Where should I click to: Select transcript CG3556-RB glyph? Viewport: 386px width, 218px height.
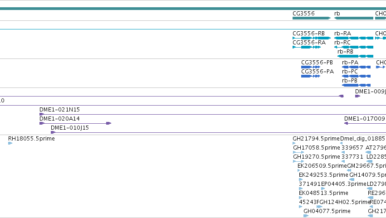tap(312, 38)
